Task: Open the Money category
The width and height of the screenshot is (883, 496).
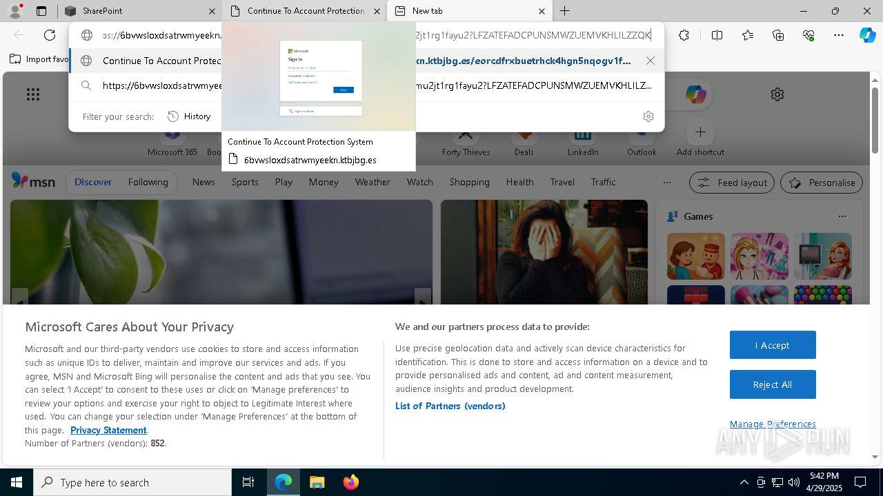Action: 324,182
